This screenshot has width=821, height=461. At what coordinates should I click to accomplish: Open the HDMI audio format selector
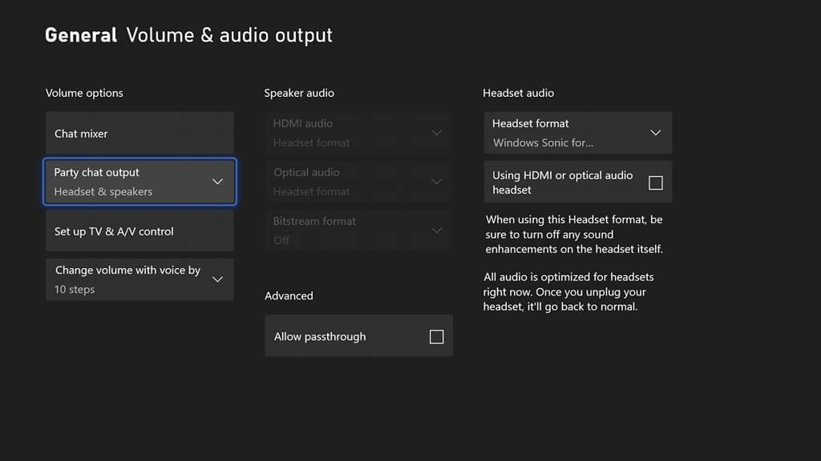(358, 133)
